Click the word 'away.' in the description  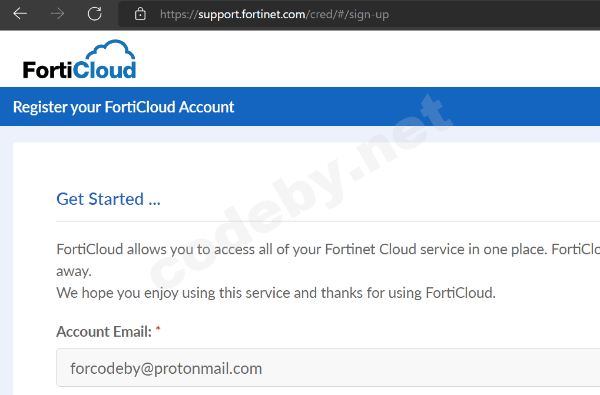coord(74,271)
